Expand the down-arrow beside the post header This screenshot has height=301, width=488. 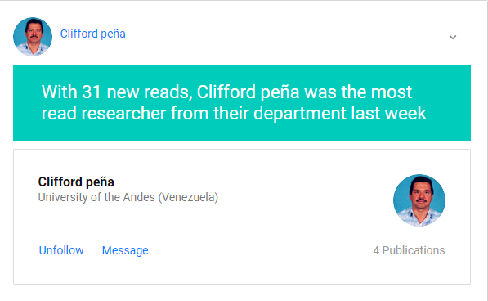453,37
